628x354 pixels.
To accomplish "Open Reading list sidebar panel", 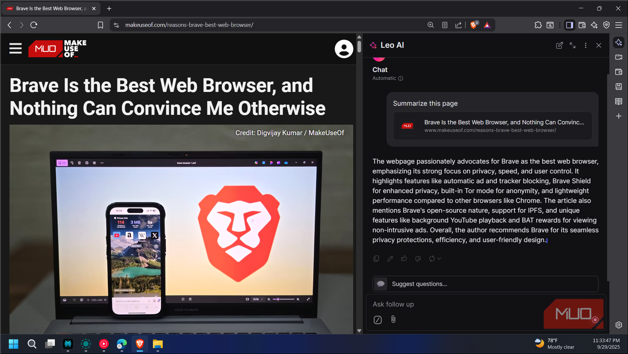I will tap(619, 101).
